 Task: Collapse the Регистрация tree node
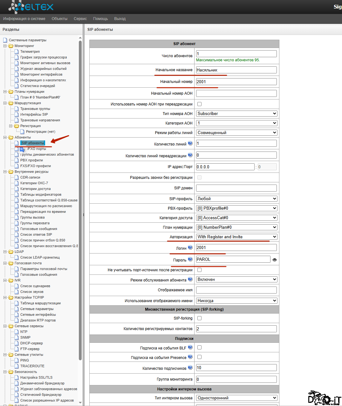pyautogui.click(x=11, y=126)
